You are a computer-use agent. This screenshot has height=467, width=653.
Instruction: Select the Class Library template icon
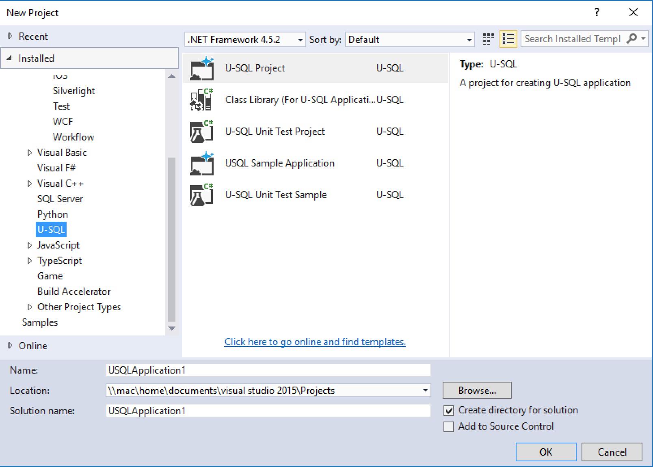202,100
